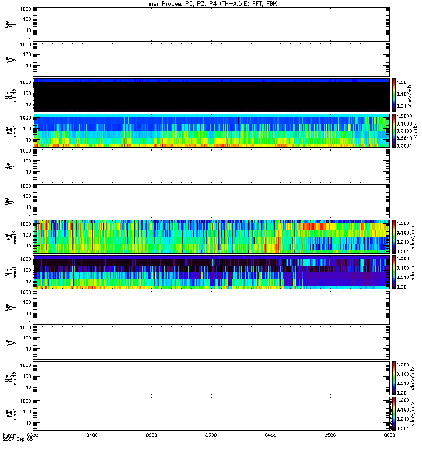Click the 0500 time axis label
422x451 pixels.
click(x=330, y=435)
